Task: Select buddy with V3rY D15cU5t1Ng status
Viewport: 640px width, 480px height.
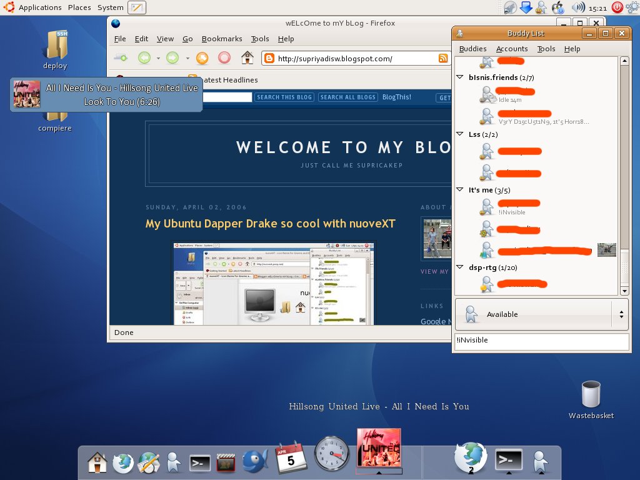Action: (537, 117)
